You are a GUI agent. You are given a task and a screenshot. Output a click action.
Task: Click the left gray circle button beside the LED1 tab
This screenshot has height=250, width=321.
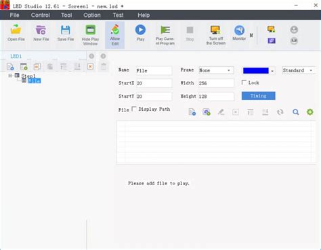click(x=91, y=56)
